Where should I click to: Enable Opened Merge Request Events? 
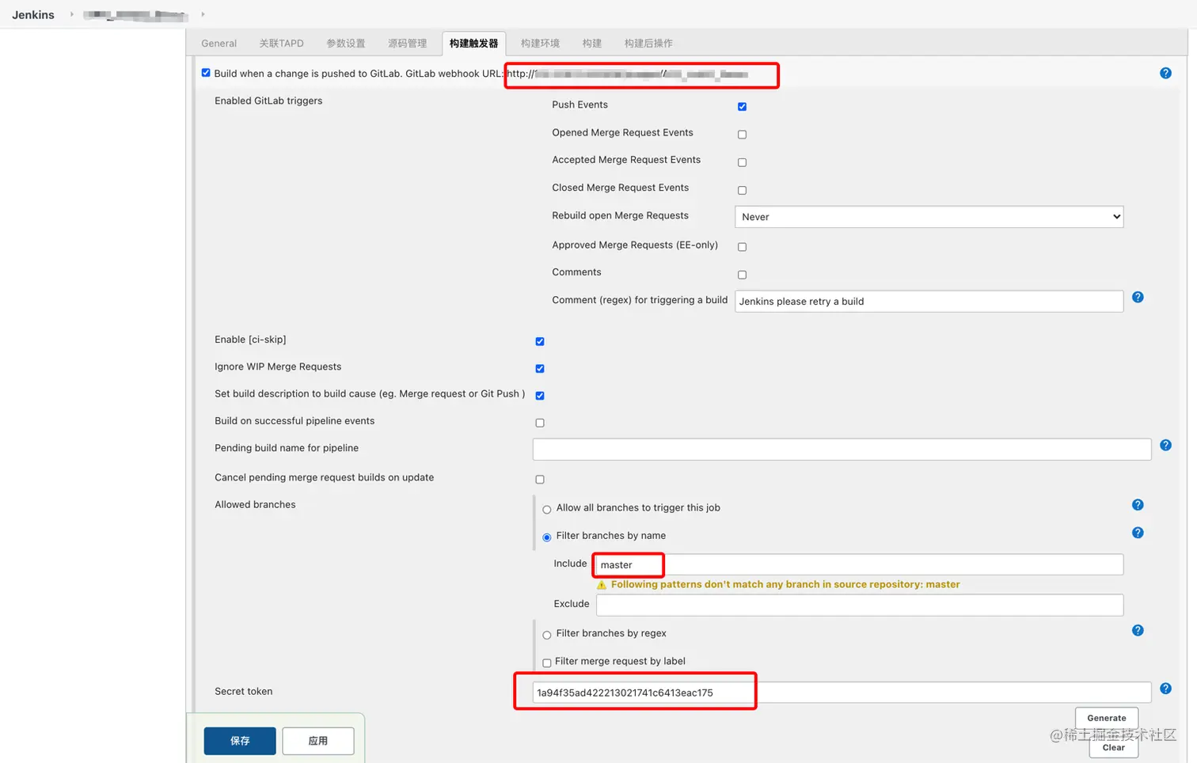(x=742, y=135)
